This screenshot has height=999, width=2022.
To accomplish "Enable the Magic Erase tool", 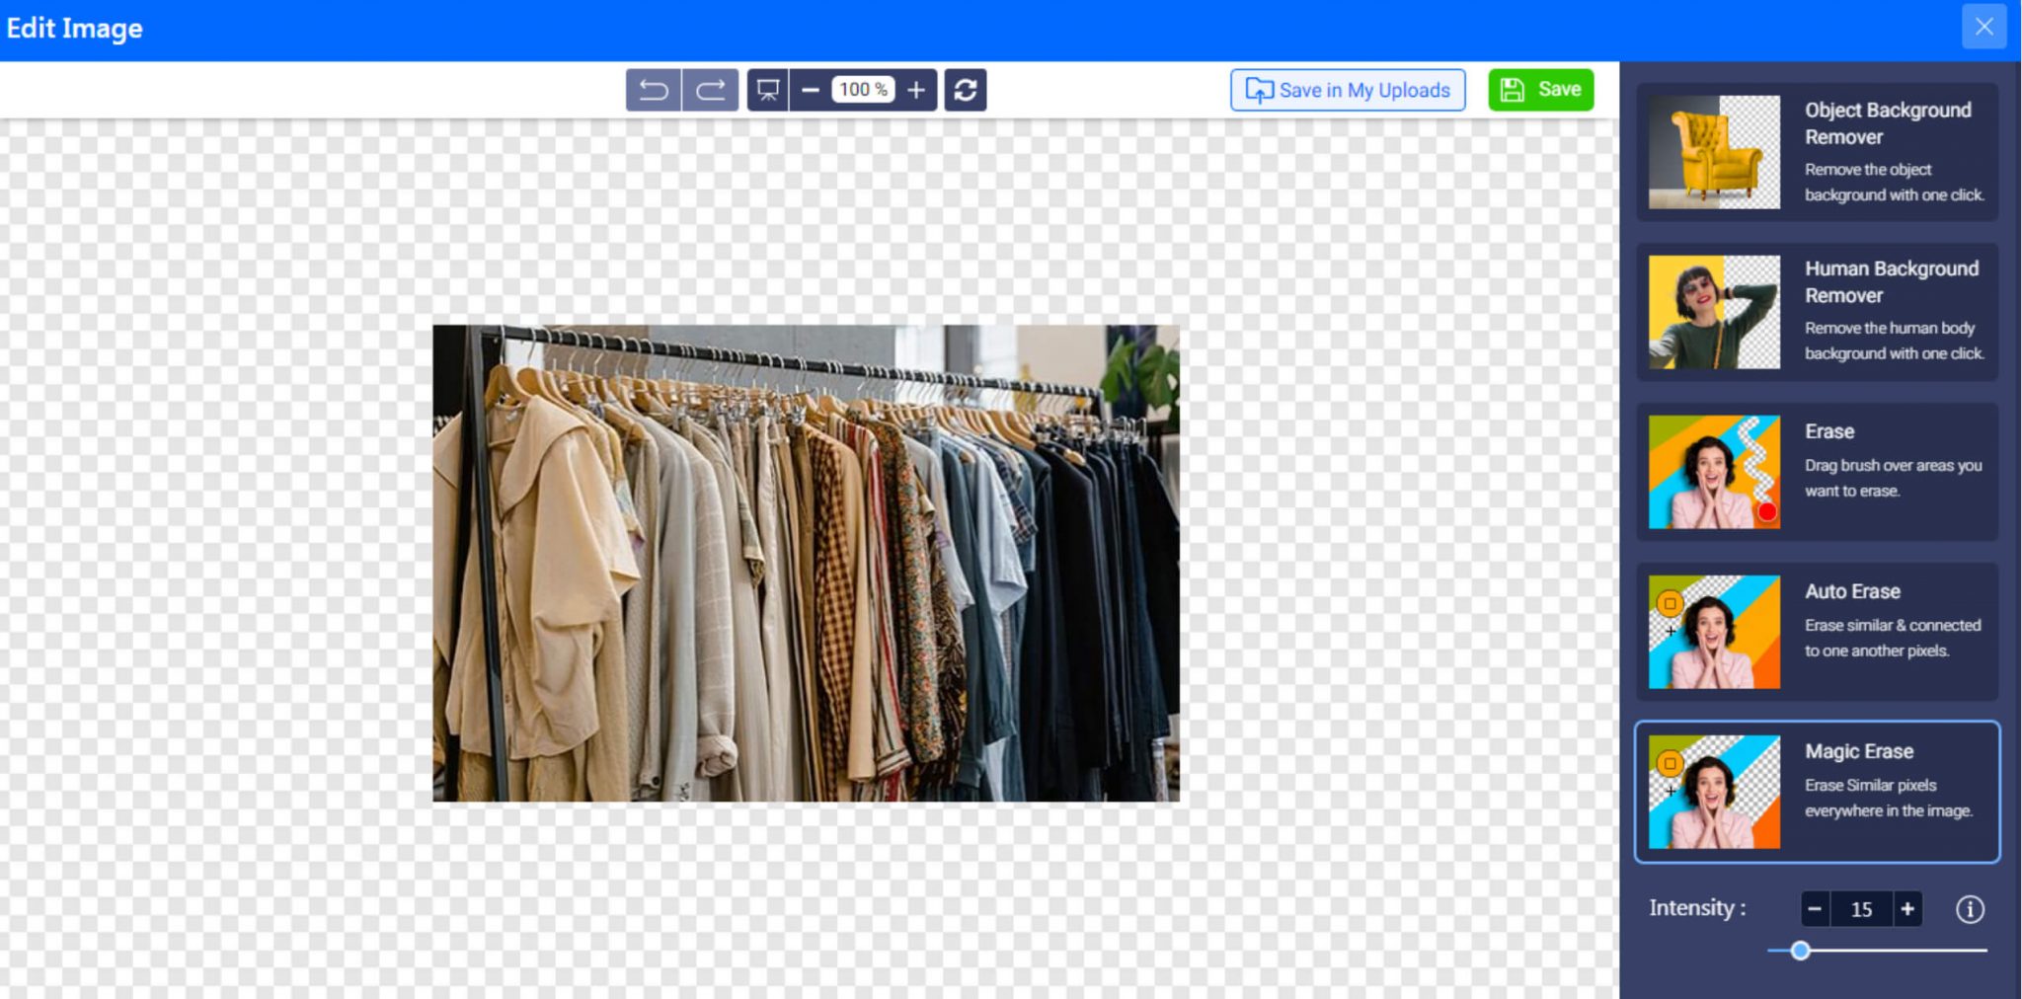I will tap(1817, 792).
